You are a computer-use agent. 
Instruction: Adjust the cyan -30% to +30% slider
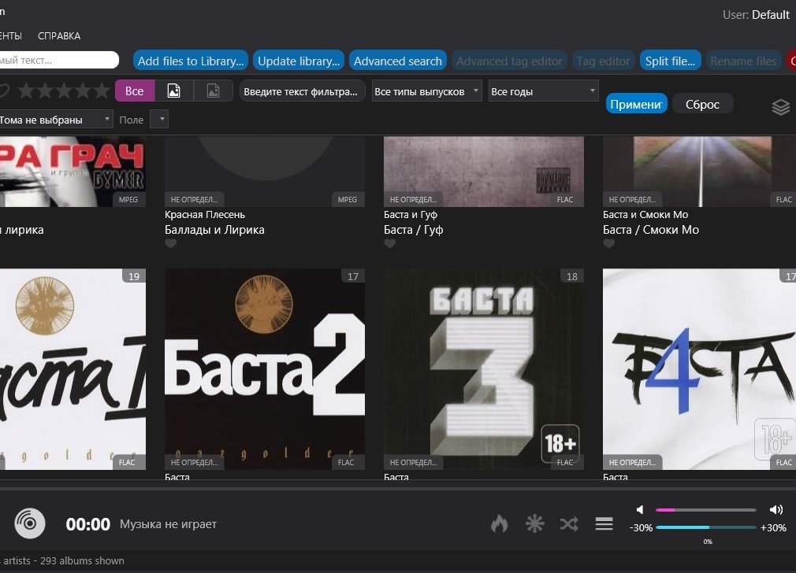(x=705, y=527)
